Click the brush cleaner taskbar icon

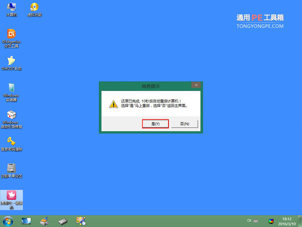pyautogui.click(x=45, y=221)
